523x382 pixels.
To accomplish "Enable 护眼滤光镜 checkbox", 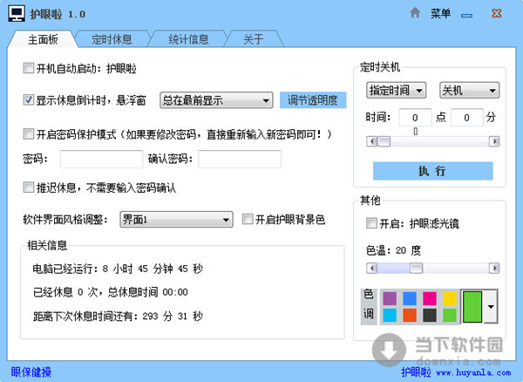I will [371, 223].
